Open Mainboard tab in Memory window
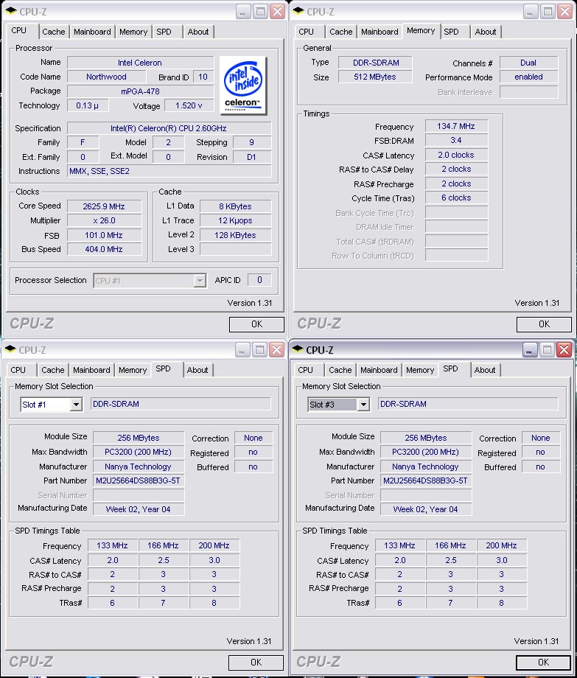 (x=380, y=32)
